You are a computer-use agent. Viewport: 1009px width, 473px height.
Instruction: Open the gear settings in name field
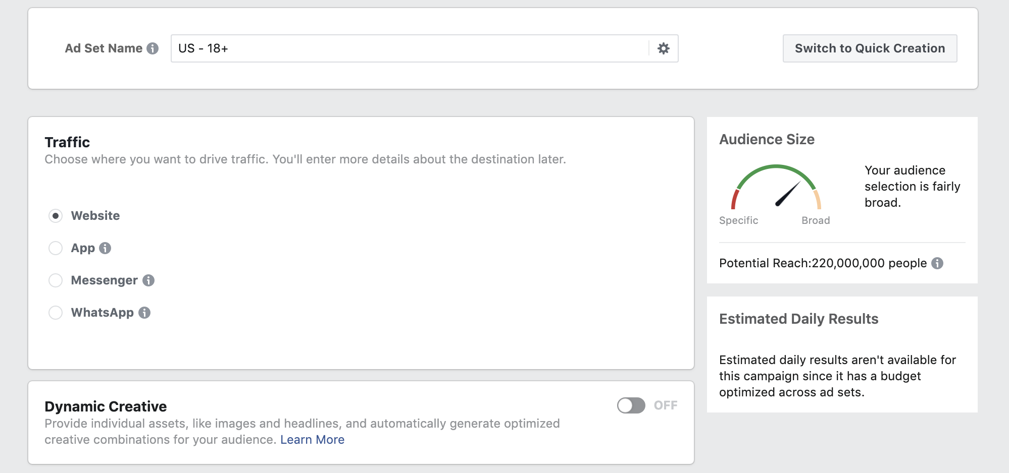[663, 48]
